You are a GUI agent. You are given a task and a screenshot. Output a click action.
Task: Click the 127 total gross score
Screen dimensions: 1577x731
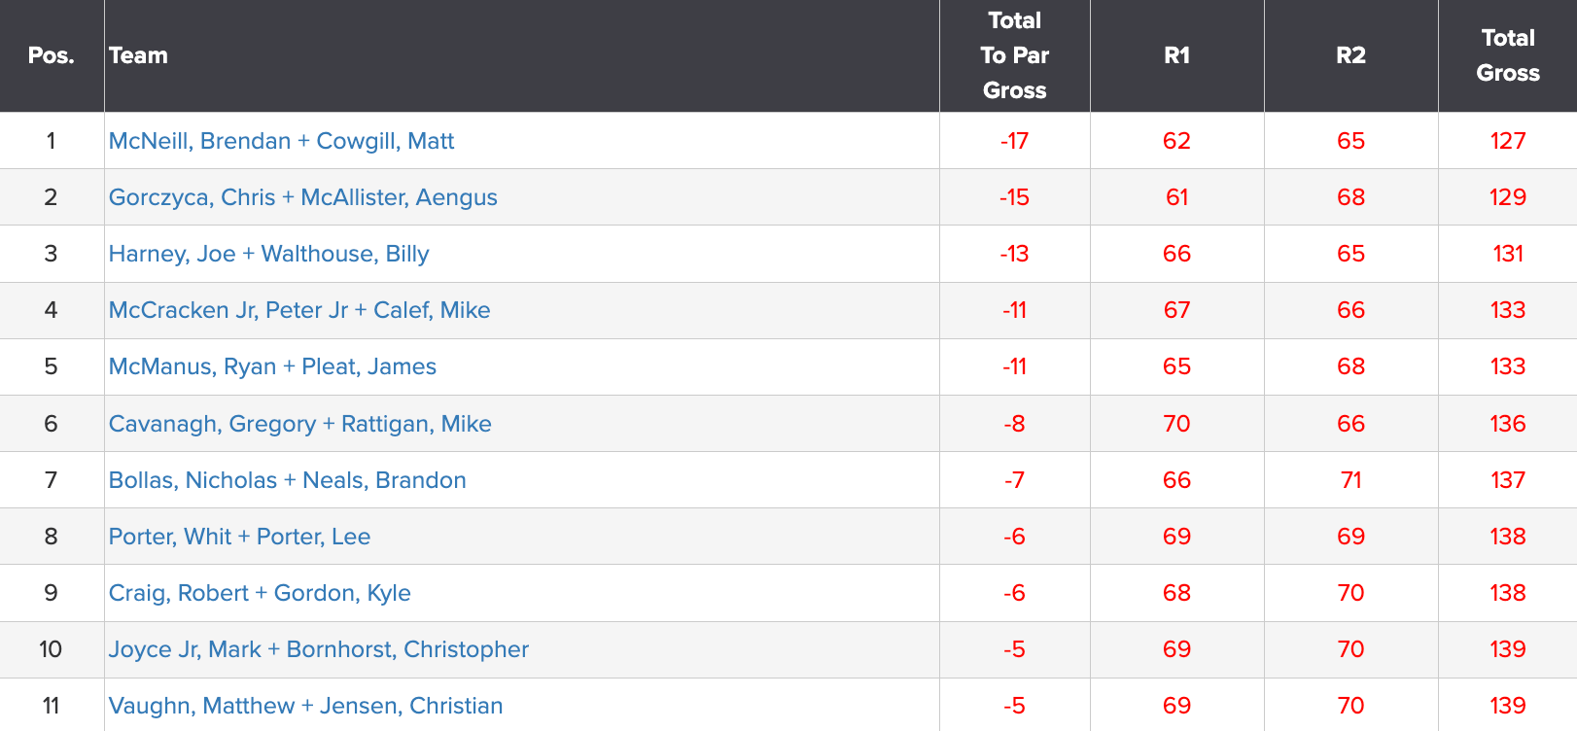(1508, 141)
